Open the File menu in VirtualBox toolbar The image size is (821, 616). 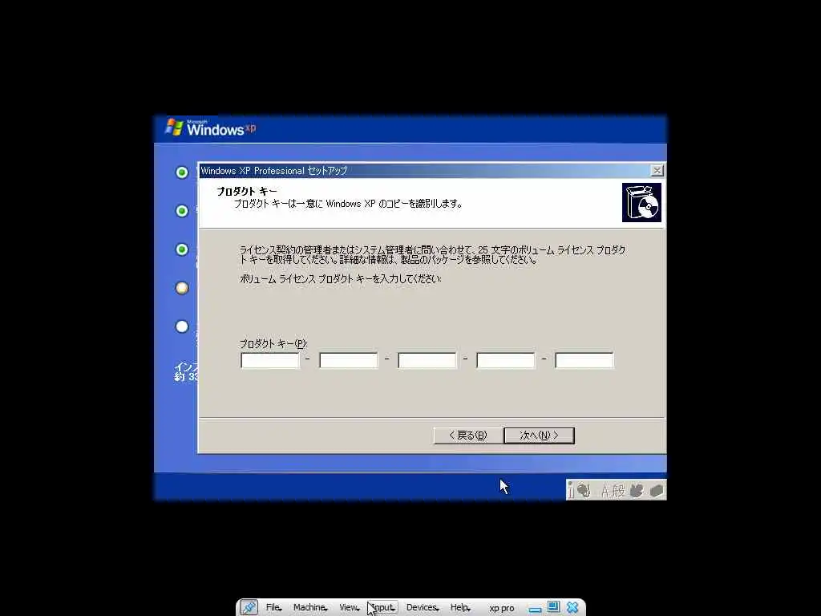click(273, 608)
